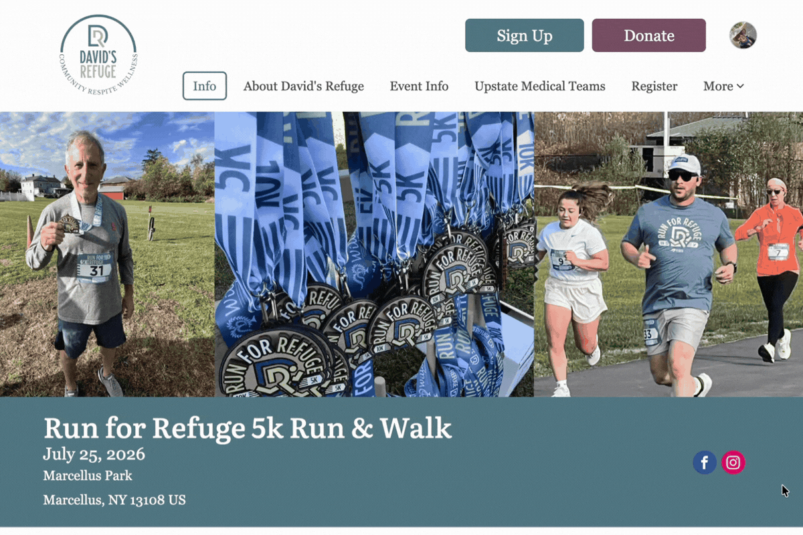The height and width of the screenshot is (535, 803).
Task: Open Upstate Medical Teams page
Action: 540,86
